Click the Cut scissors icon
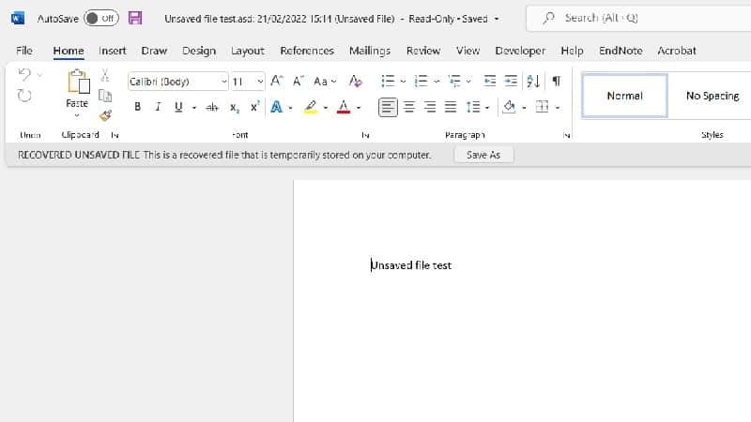 point(105,76)
